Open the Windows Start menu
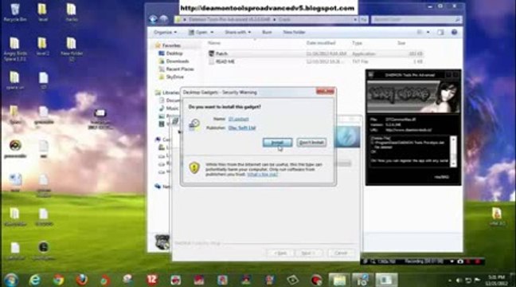This screenshot has height=287, width=516. point(11,280)
